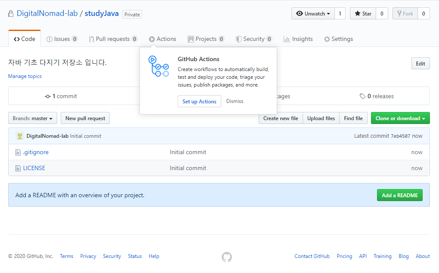The width and height of the screenshot is (439, 273).
Task: Click the LICENSE file icon
Action: 18,168
